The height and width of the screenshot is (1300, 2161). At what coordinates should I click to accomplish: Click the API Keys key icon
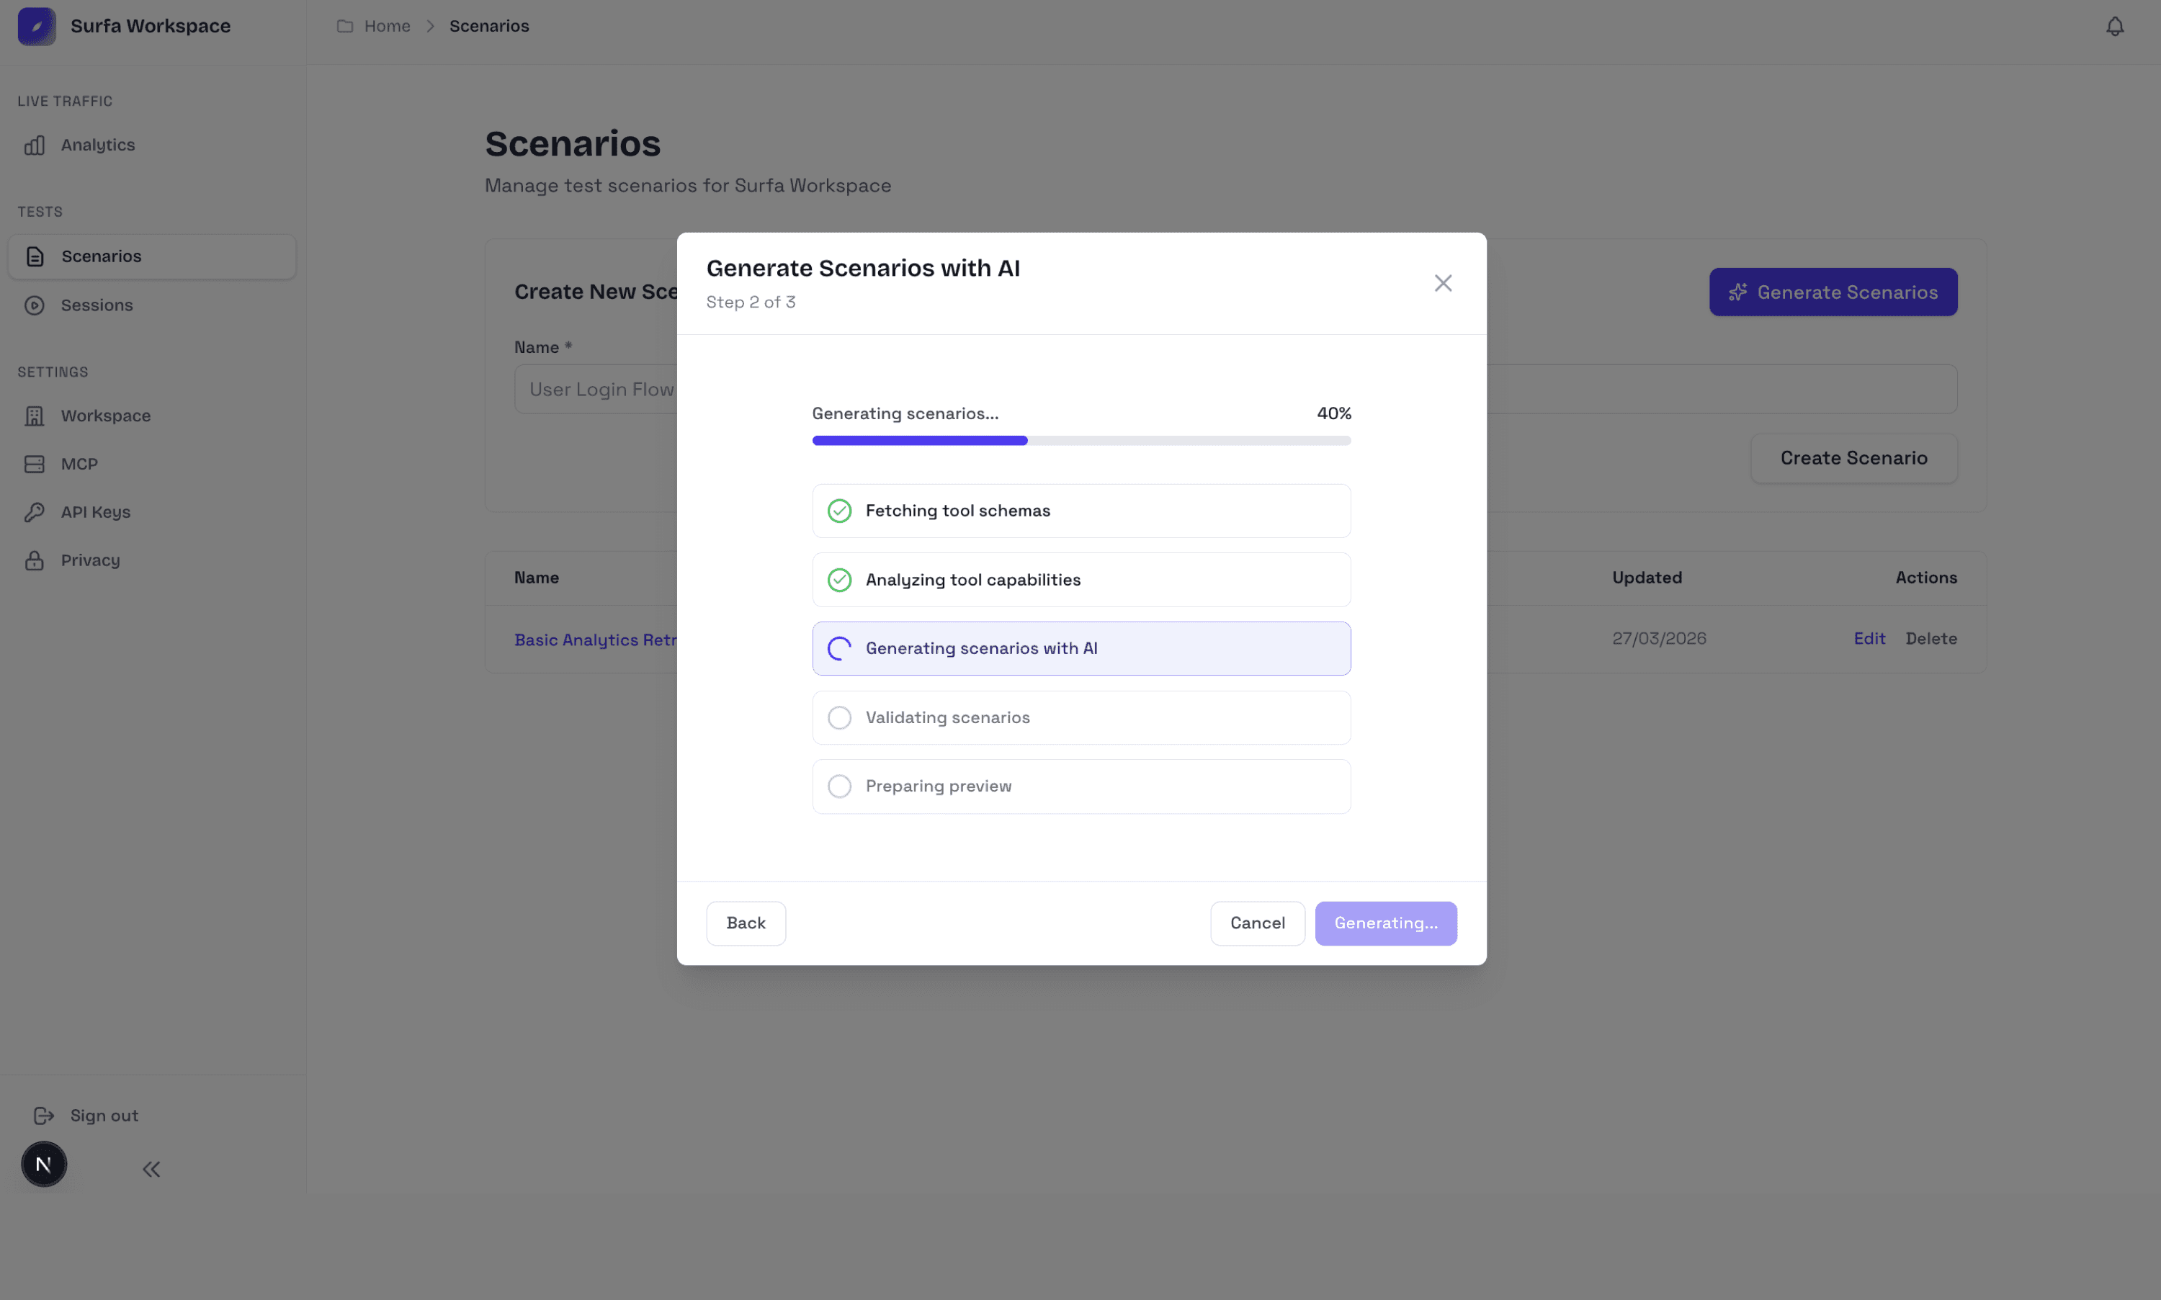pos(34,513)
